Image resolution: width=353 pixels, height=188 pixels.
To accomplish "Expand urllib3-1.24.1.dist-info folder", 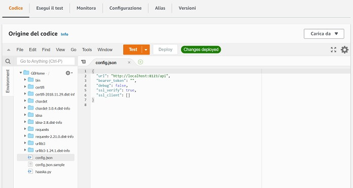I will 25,150.
